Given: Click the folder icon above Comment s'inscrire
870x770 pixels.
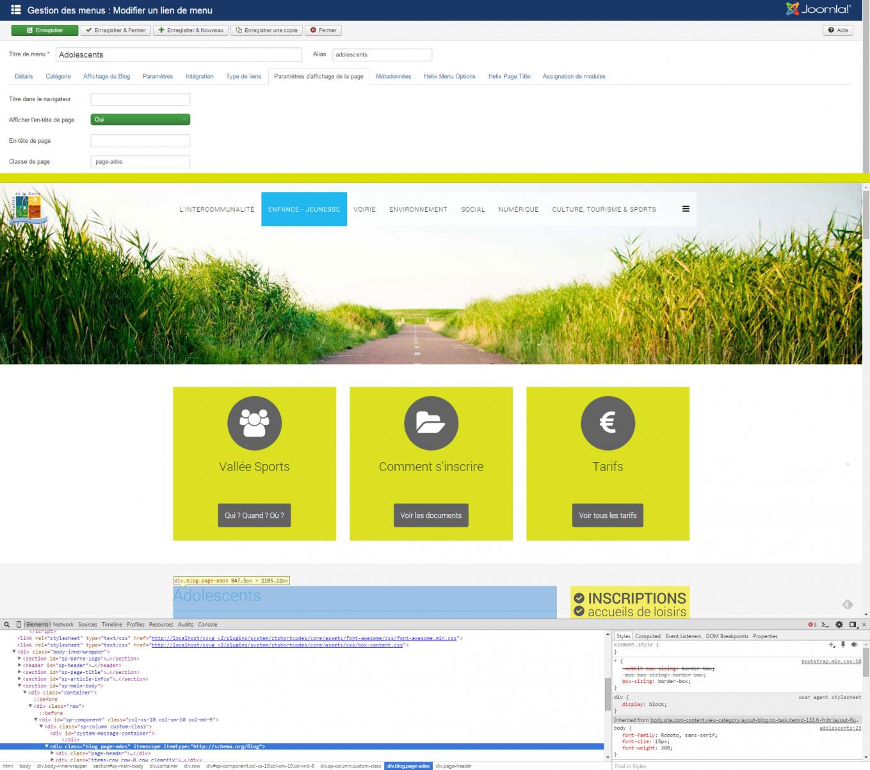Looking at the screenshot, I should coord(431,423).
